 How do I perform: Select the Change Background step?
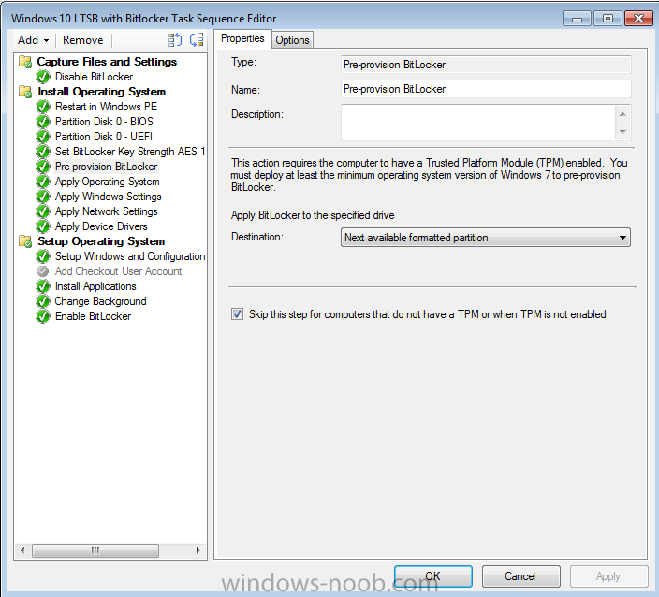[100, 301]
